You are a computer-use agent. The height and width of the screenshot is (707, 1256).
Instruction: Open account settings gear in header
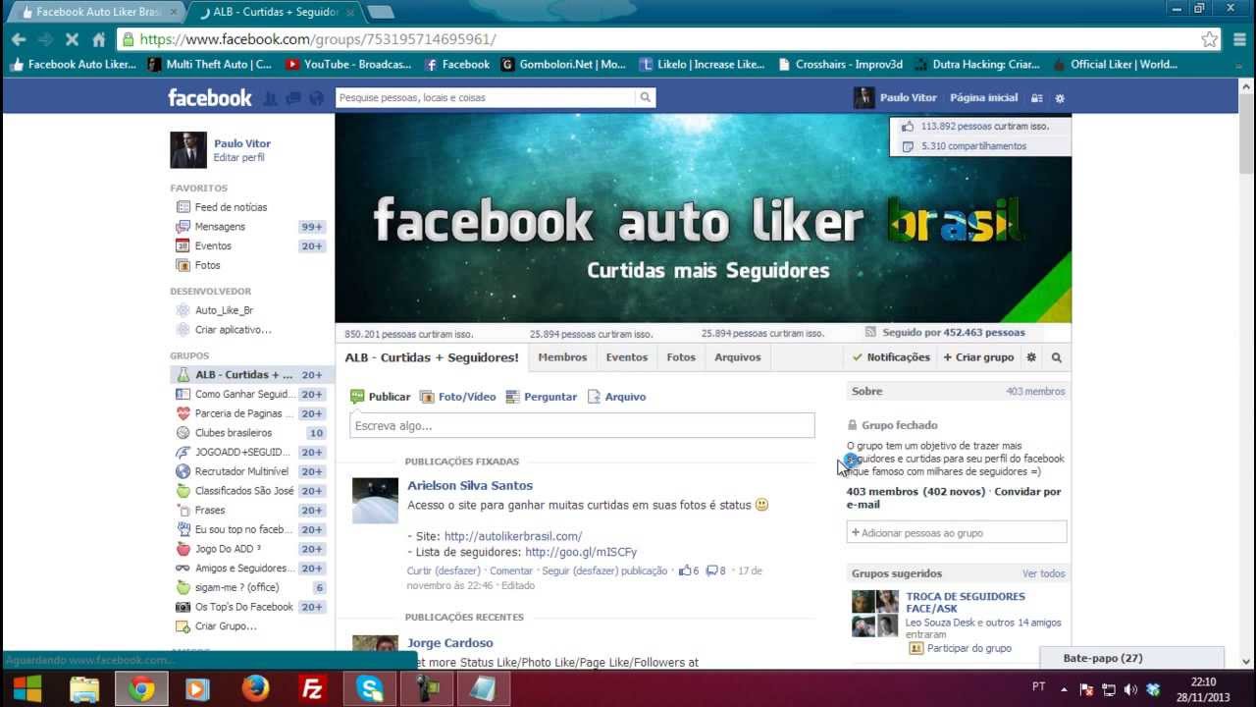coord(1060,98)
